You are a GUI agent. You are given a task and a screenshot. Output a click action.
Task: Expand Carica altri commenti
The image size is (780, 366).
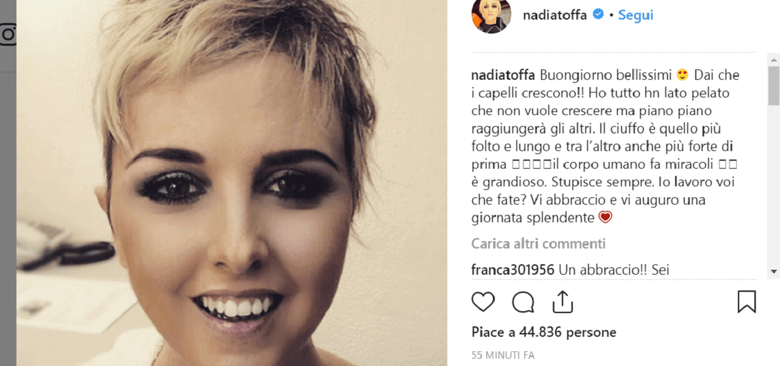pyautogui.click(x=539, y=244)
